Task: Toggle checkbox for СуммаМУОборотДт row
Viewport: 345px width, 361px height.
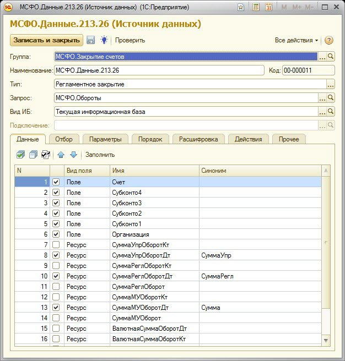Action: [x=56, y=308]
